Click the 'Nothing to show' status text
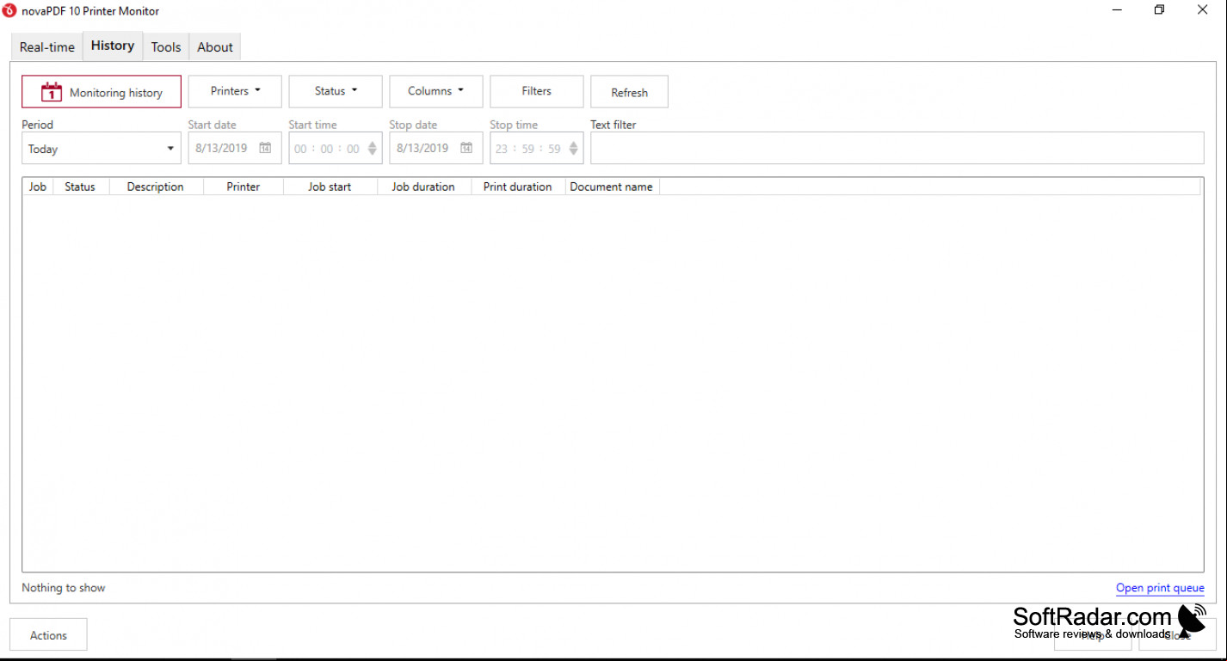This screenshot has width=1227, height=661. pyautogui.click(x=64, y=588)
